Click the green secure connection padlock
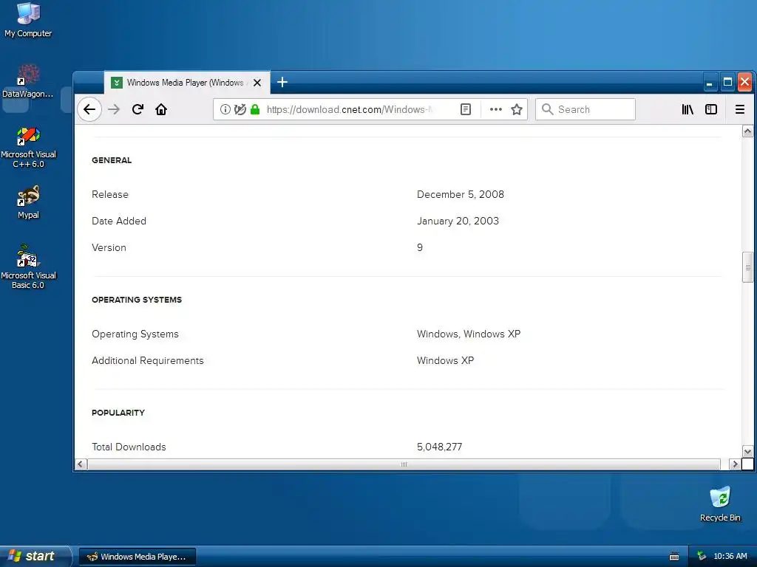This screenshot has width=757, height=567. (x=255, y=109)
